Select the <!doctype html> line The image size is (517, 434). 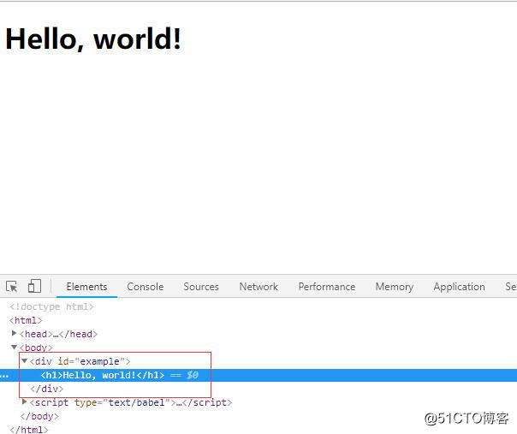(51, 306)
